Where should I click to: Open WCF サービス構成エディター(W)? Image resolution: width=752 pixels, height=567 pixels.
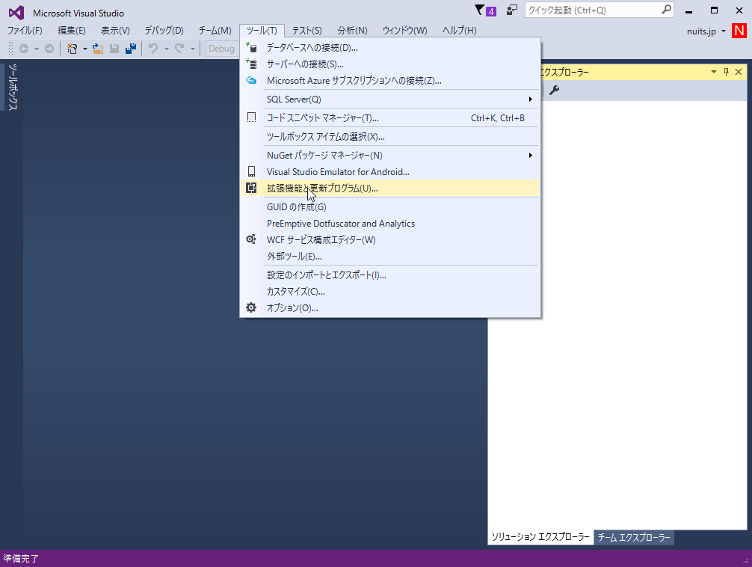(390, 239)
